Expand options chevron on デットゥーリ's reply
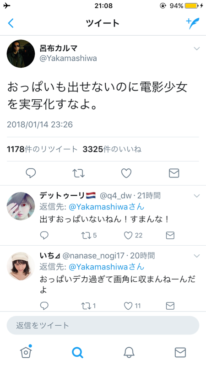206x366 pixels. click(x=197, y=196)
